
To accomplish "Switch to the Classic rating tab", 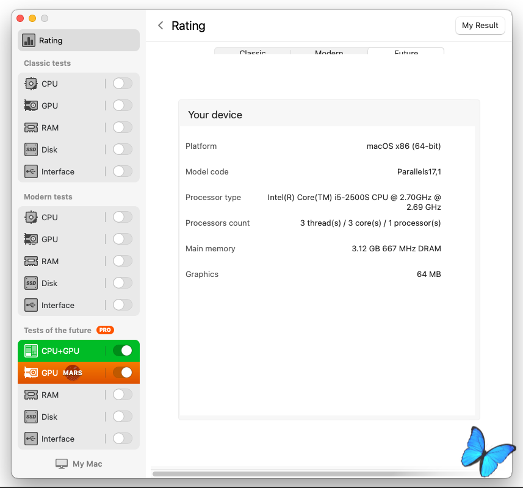I will click(x=253, y=52).
